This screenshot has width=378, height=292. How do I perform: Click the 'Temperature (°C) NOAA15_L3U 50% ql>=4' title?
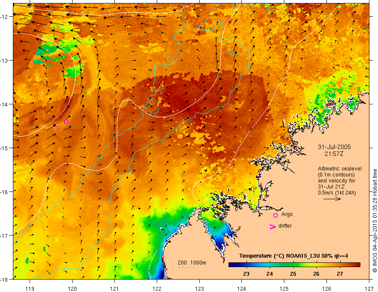(293, 256)
